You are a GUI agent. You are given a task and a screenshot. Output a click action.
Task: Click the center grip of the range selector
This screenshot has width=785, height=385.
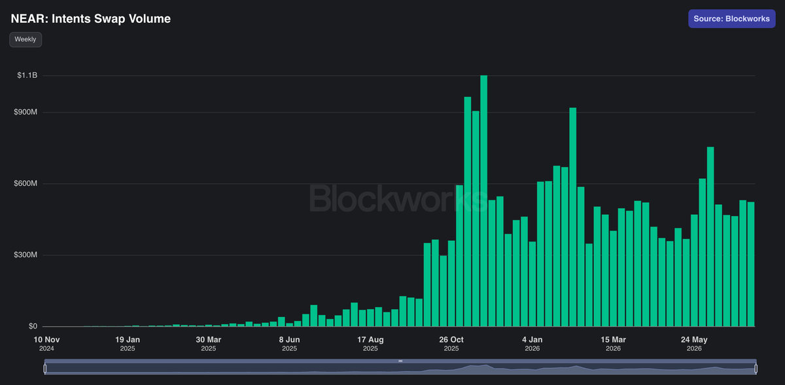point(400,361)
